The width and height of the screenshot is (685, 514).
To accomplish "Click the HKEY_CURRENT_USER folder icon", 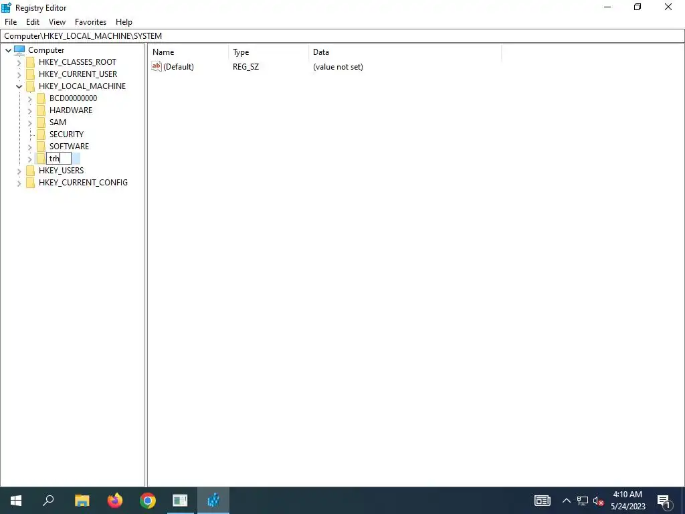I will [30, 74].
